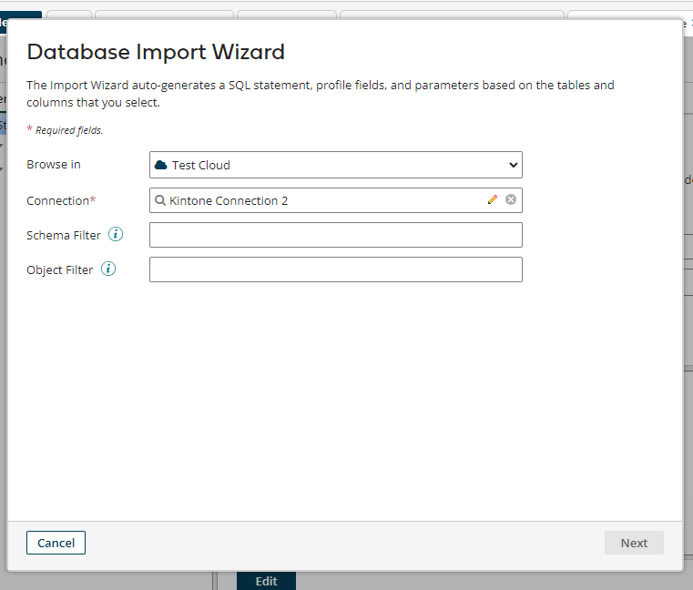Clear the selected connection with the X icon
Viewport: 693px width, 590px height.
[511, 199]
